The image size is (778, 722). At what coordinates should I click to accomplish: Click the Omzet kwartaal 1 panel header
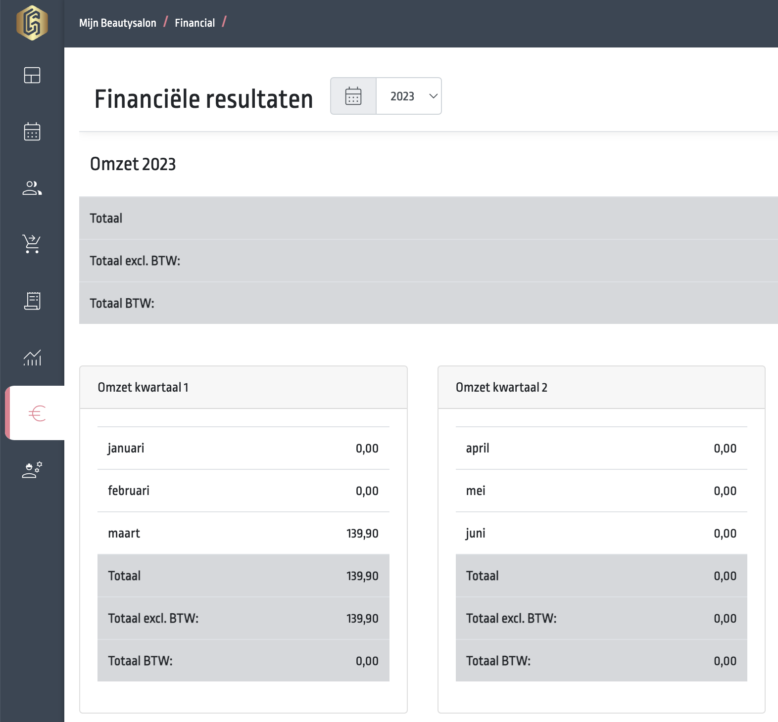(x=243, y=387)
